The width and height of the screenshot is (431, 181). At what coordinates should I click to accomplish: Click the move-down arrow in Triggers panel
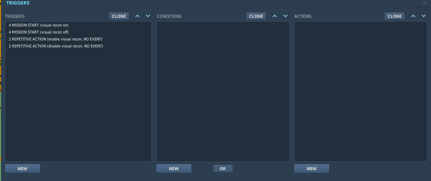tap(148, 16)
